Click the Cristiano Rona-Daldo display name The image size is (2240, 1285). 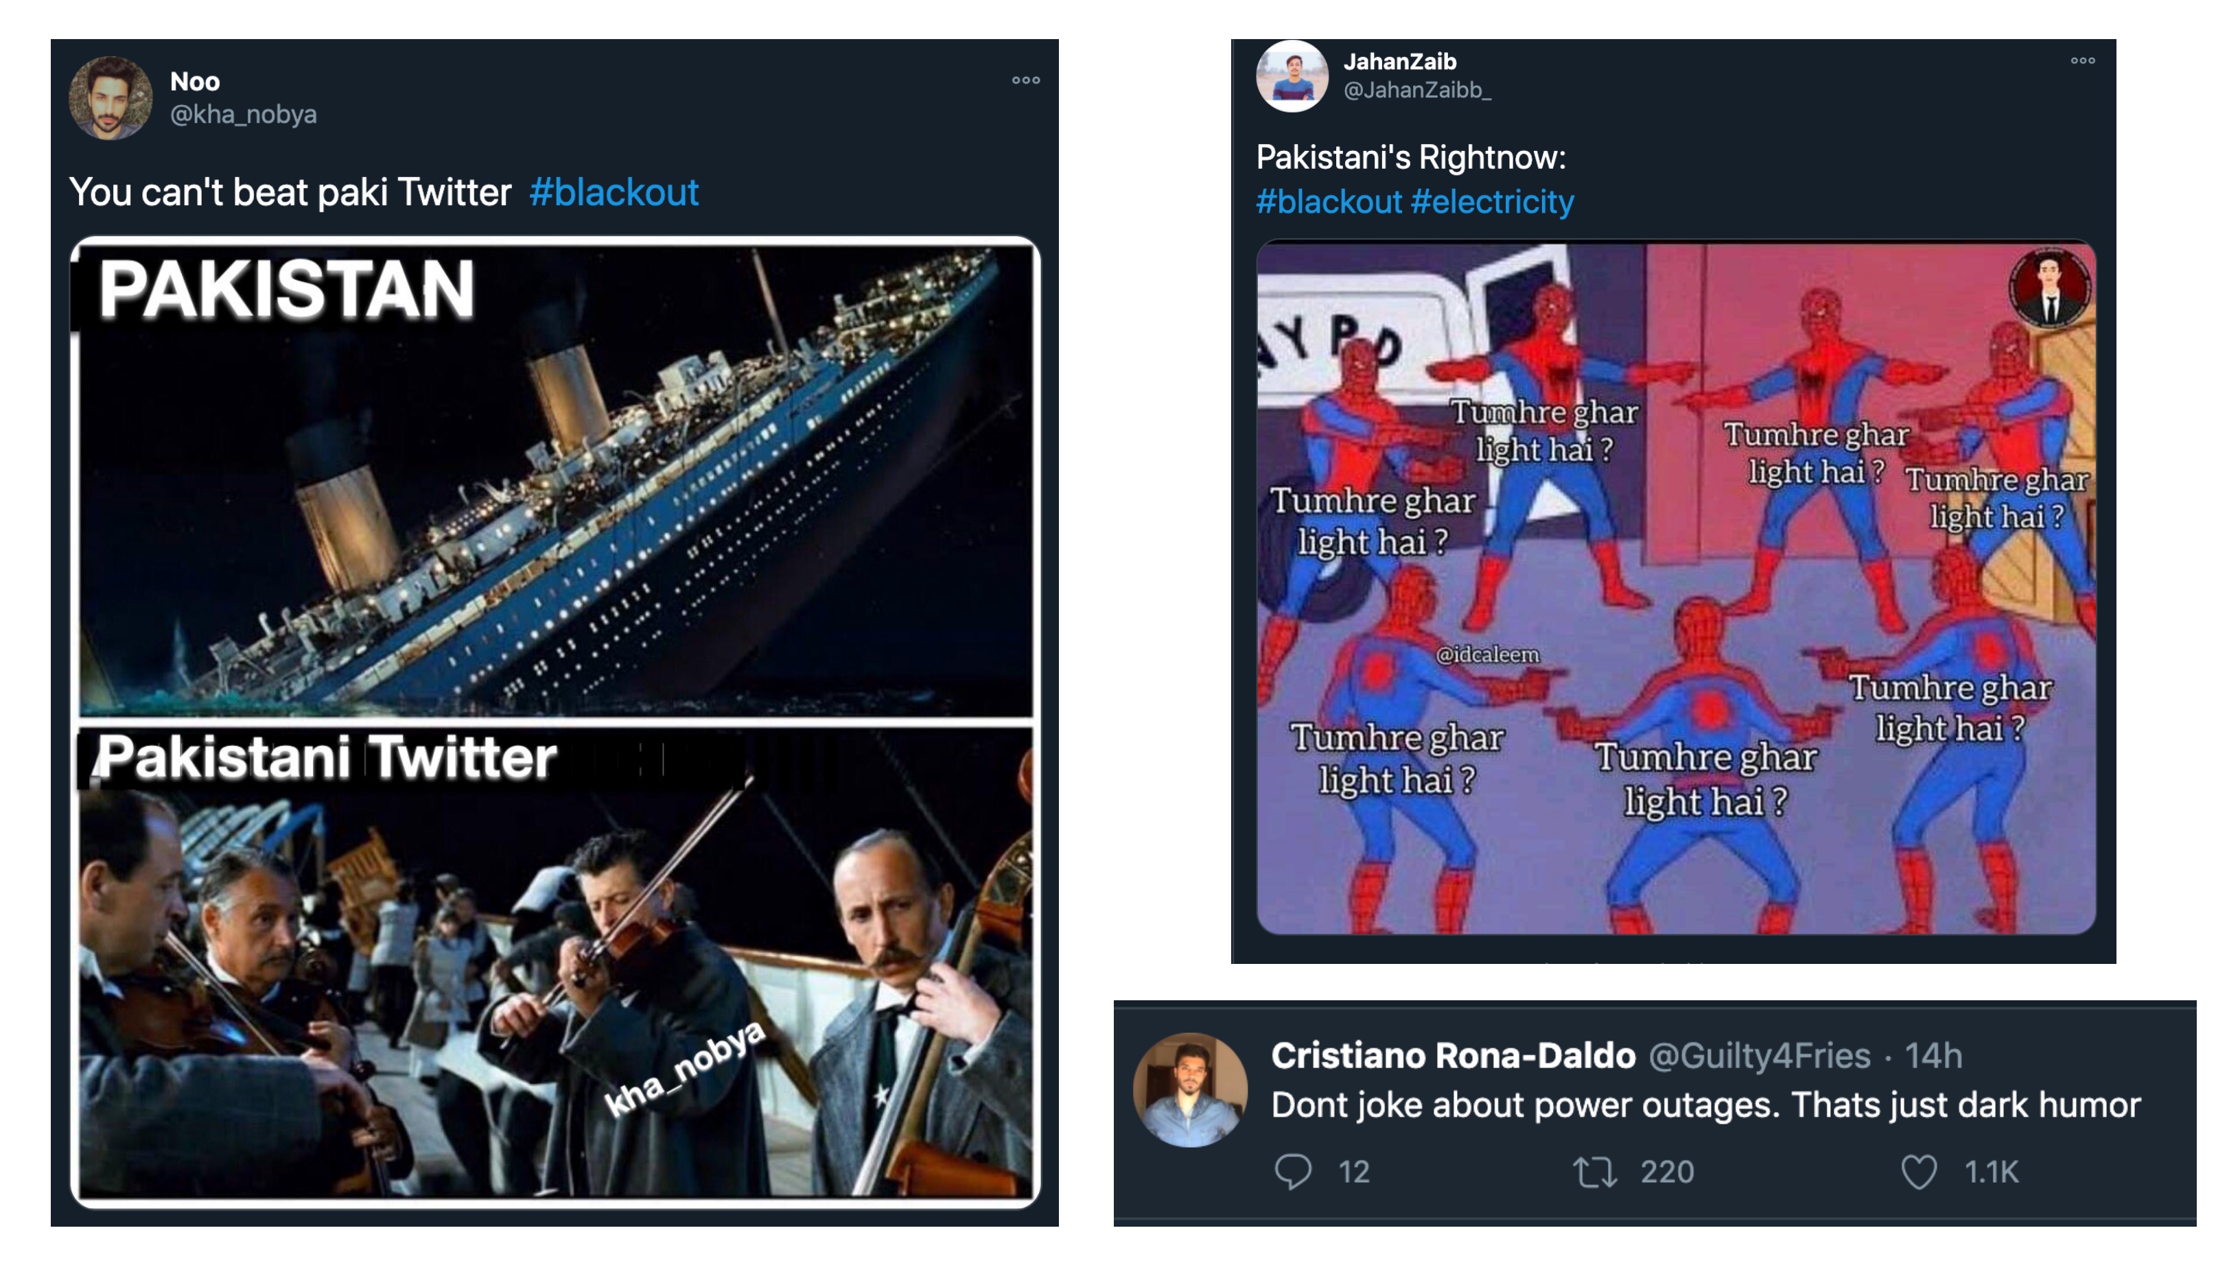[x=1453, y=1056]
